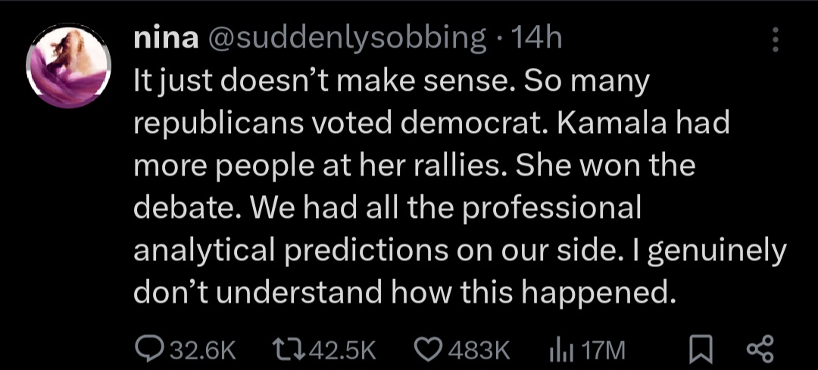
Task: Open view analytics bar chart icon
Action: click(x=558, y=350)
